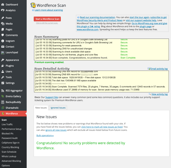Click the BackupBuddy sidebar icon
The width and height of the screenshot is (171, 168).
(3, 102)
